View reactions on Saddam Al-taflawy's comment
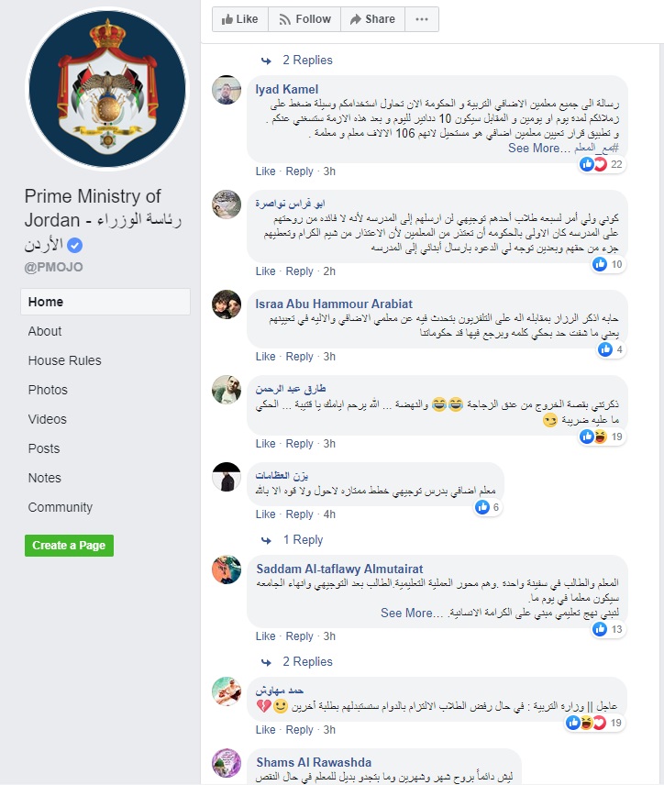 pos(608,629)
